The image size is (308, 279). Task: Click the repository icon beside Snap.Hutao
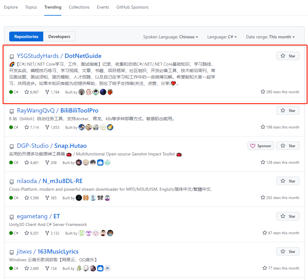(x=12, y=146)
